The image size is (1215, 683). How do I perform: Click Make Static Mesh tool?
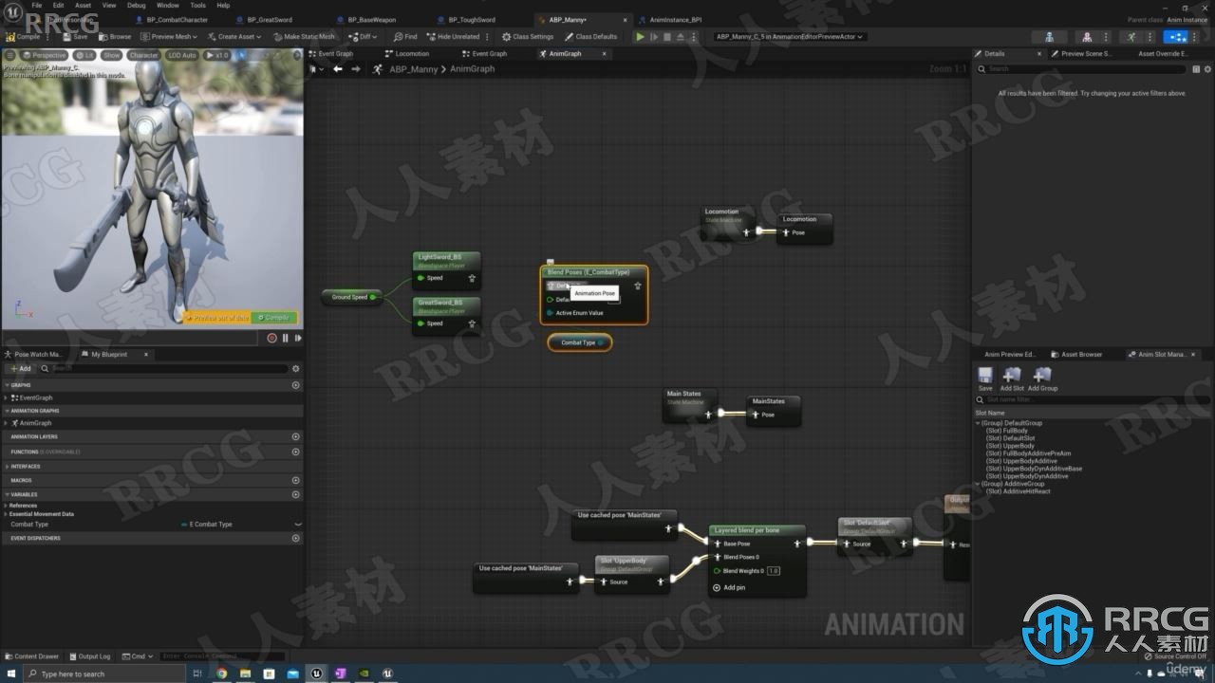pyautogui.click(x=304, y=36)
